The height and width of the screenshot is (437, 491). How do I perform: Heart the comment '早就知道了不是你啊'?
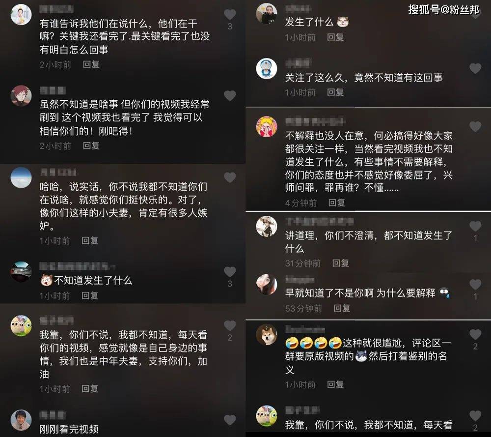[x=475, y=284]
